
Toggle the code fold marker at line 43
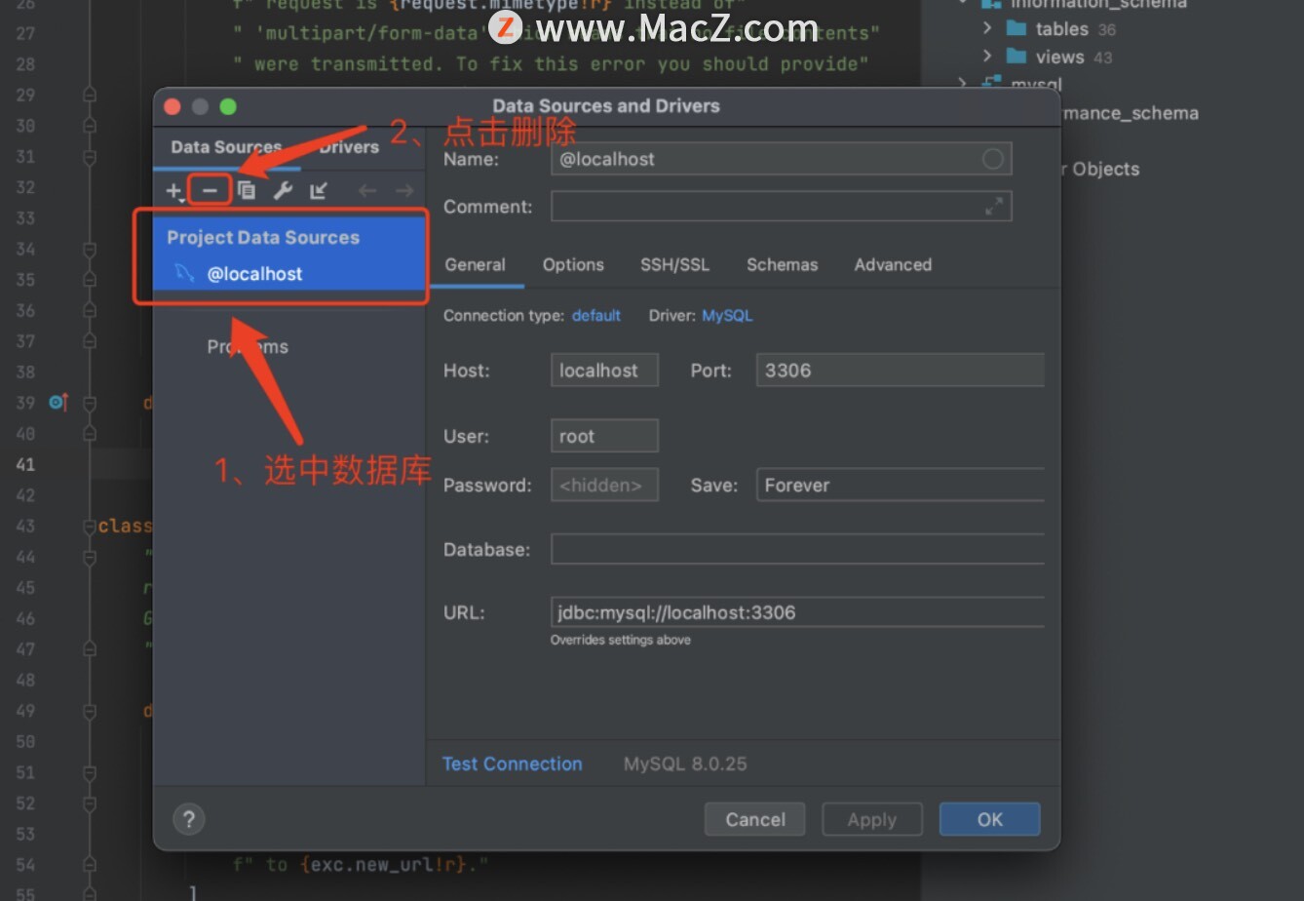coord(90,526)
